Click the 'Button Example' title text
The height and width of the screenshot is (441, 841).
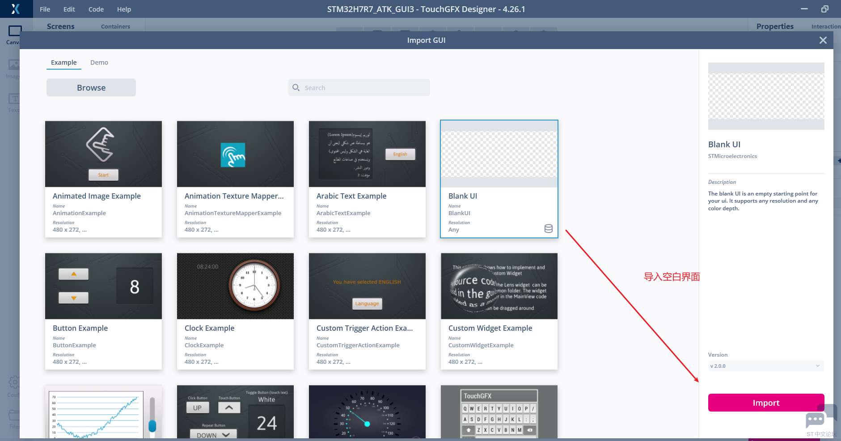[80, 328]
